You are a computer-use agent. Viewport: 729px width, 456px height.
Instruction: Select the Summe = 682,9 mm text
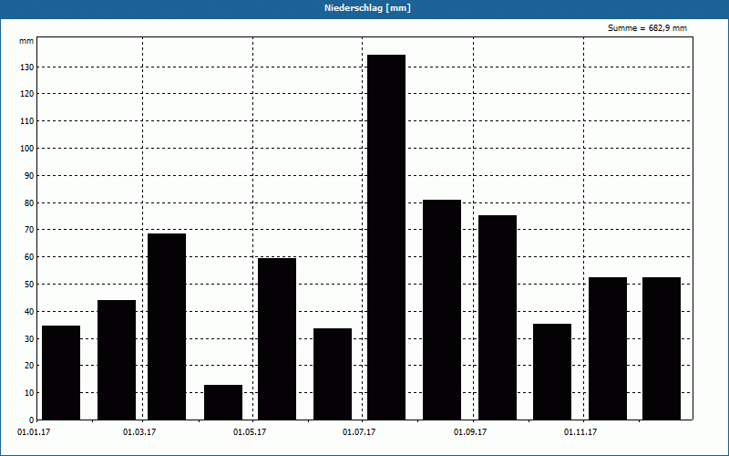pos(647,28)
